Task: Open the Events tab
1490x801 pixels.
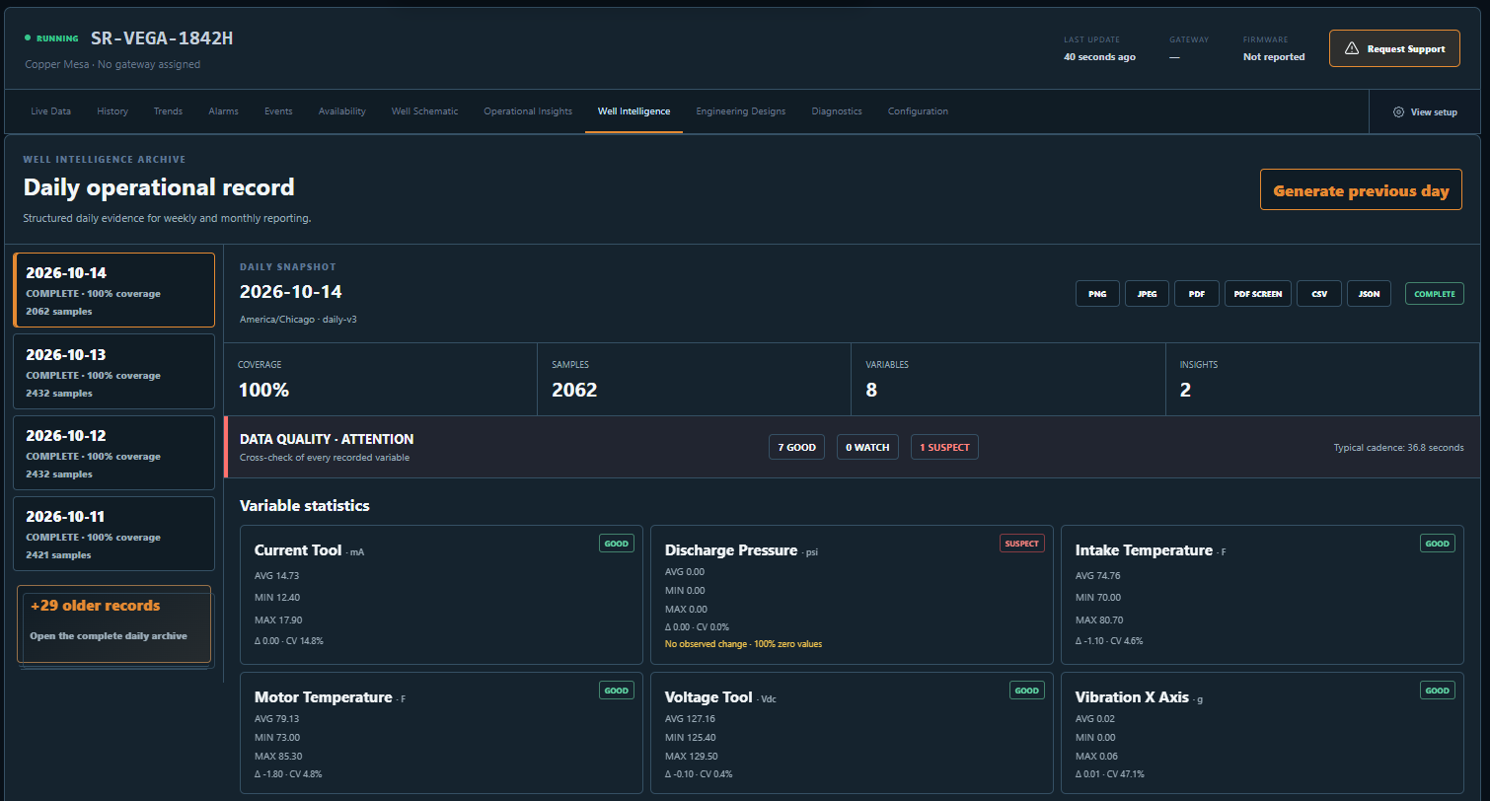Action: coord(278,111)
